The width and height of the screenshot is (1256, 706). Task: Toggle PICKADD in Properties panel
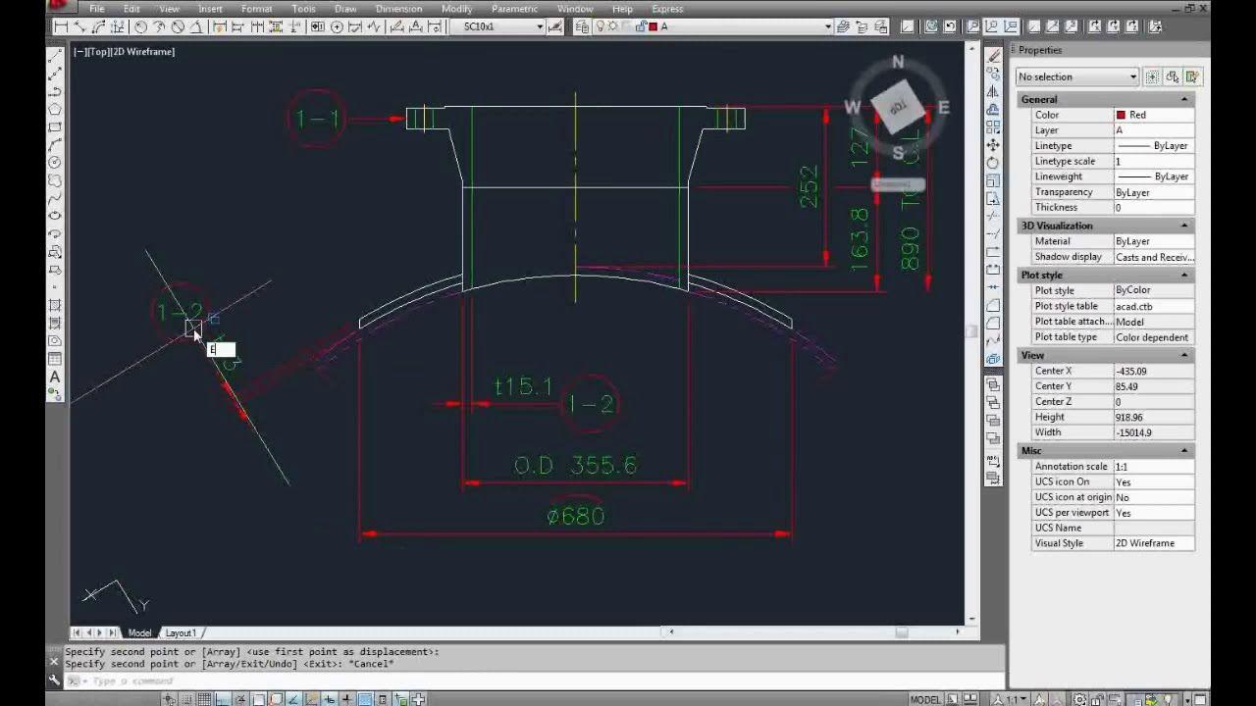(x=1153, y=76)
